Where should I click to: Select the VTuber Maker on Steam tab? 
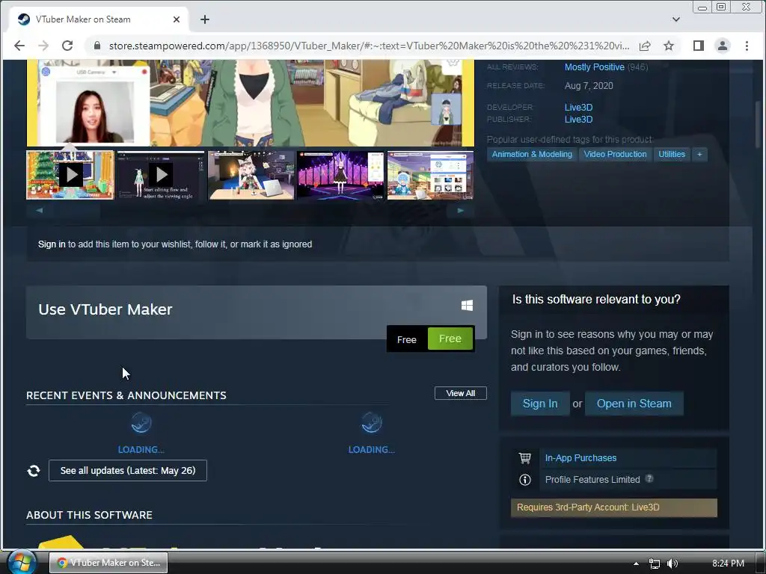[98, 19]
